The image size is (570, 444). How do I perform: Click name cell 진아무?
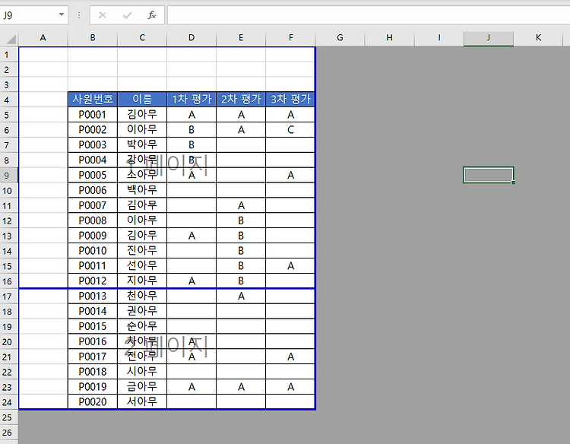pos(142,251)
